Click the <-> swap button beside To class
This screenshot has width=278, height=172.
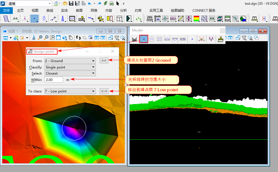(x=104, y=91)
